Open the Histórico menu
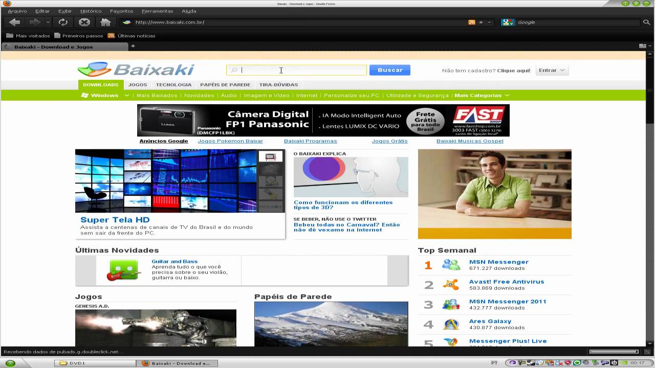This screenshot has height=368, width=655. (x=91, y=11)
